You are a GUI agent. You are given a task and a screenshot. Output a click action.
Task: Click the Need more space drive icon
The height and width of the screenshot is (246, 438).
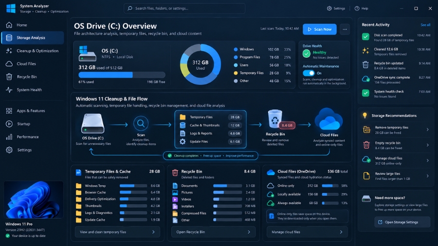[366, 198]
